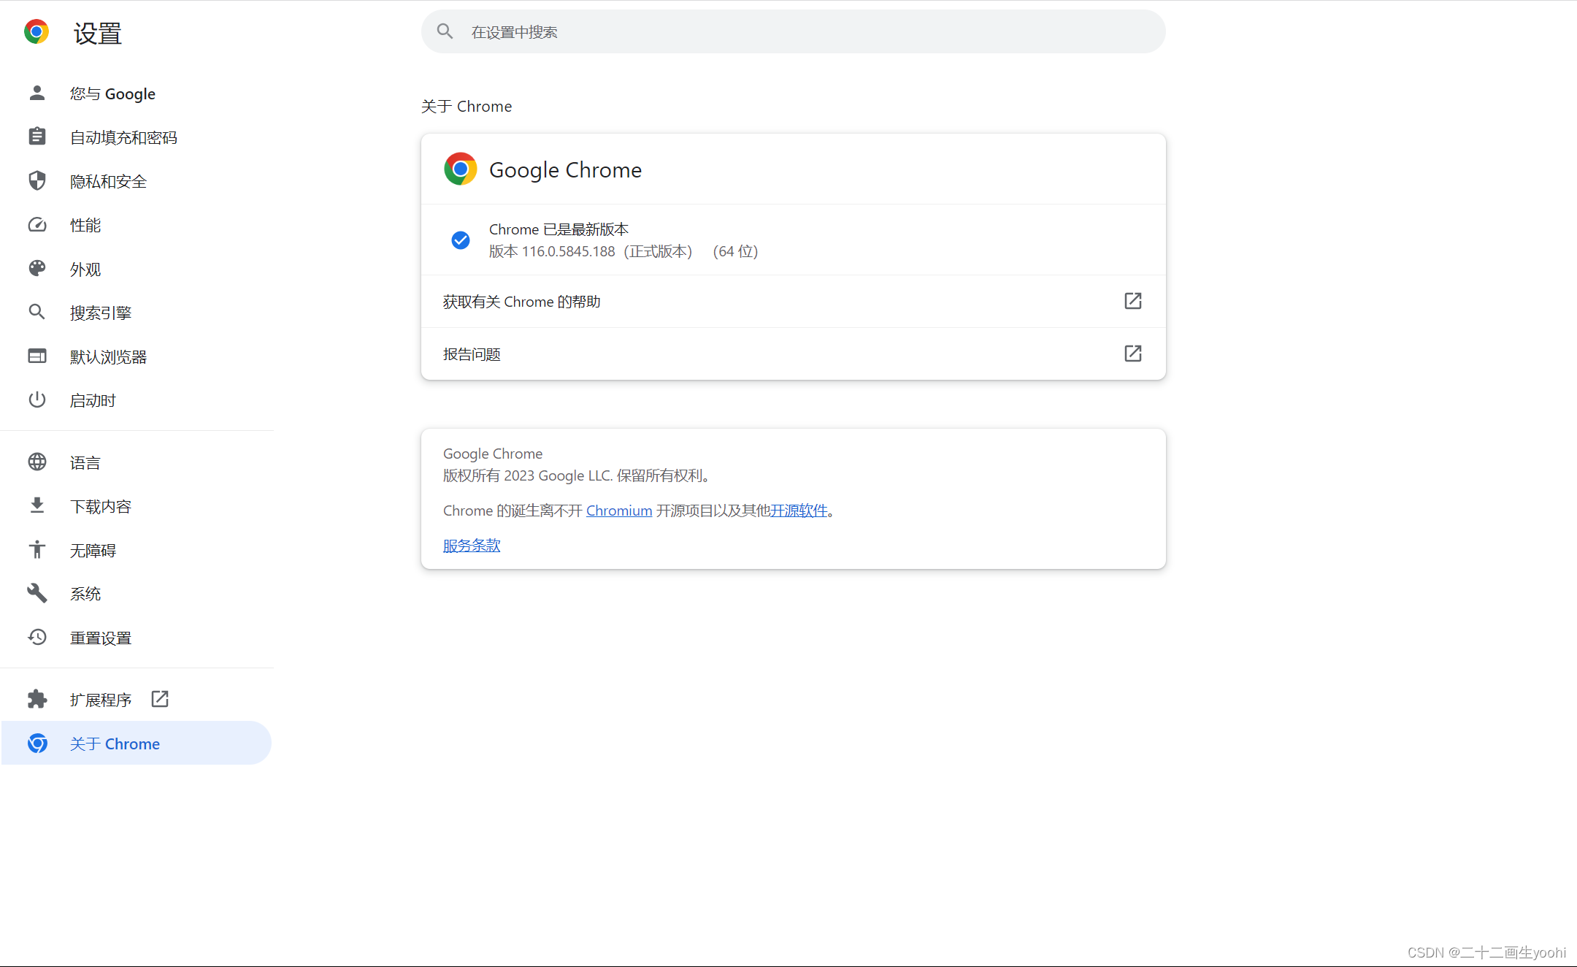Click the palette icon for 外观

pos(37,268)
